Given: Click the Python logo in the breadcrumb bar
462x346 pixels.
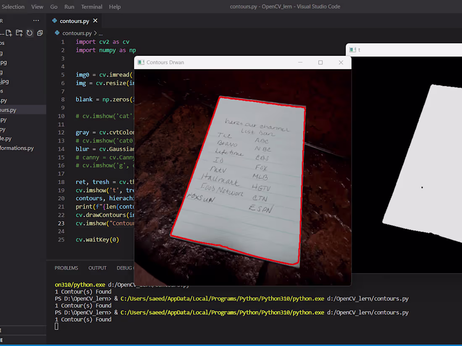Looking at the screenshot, I should point(57,33).
